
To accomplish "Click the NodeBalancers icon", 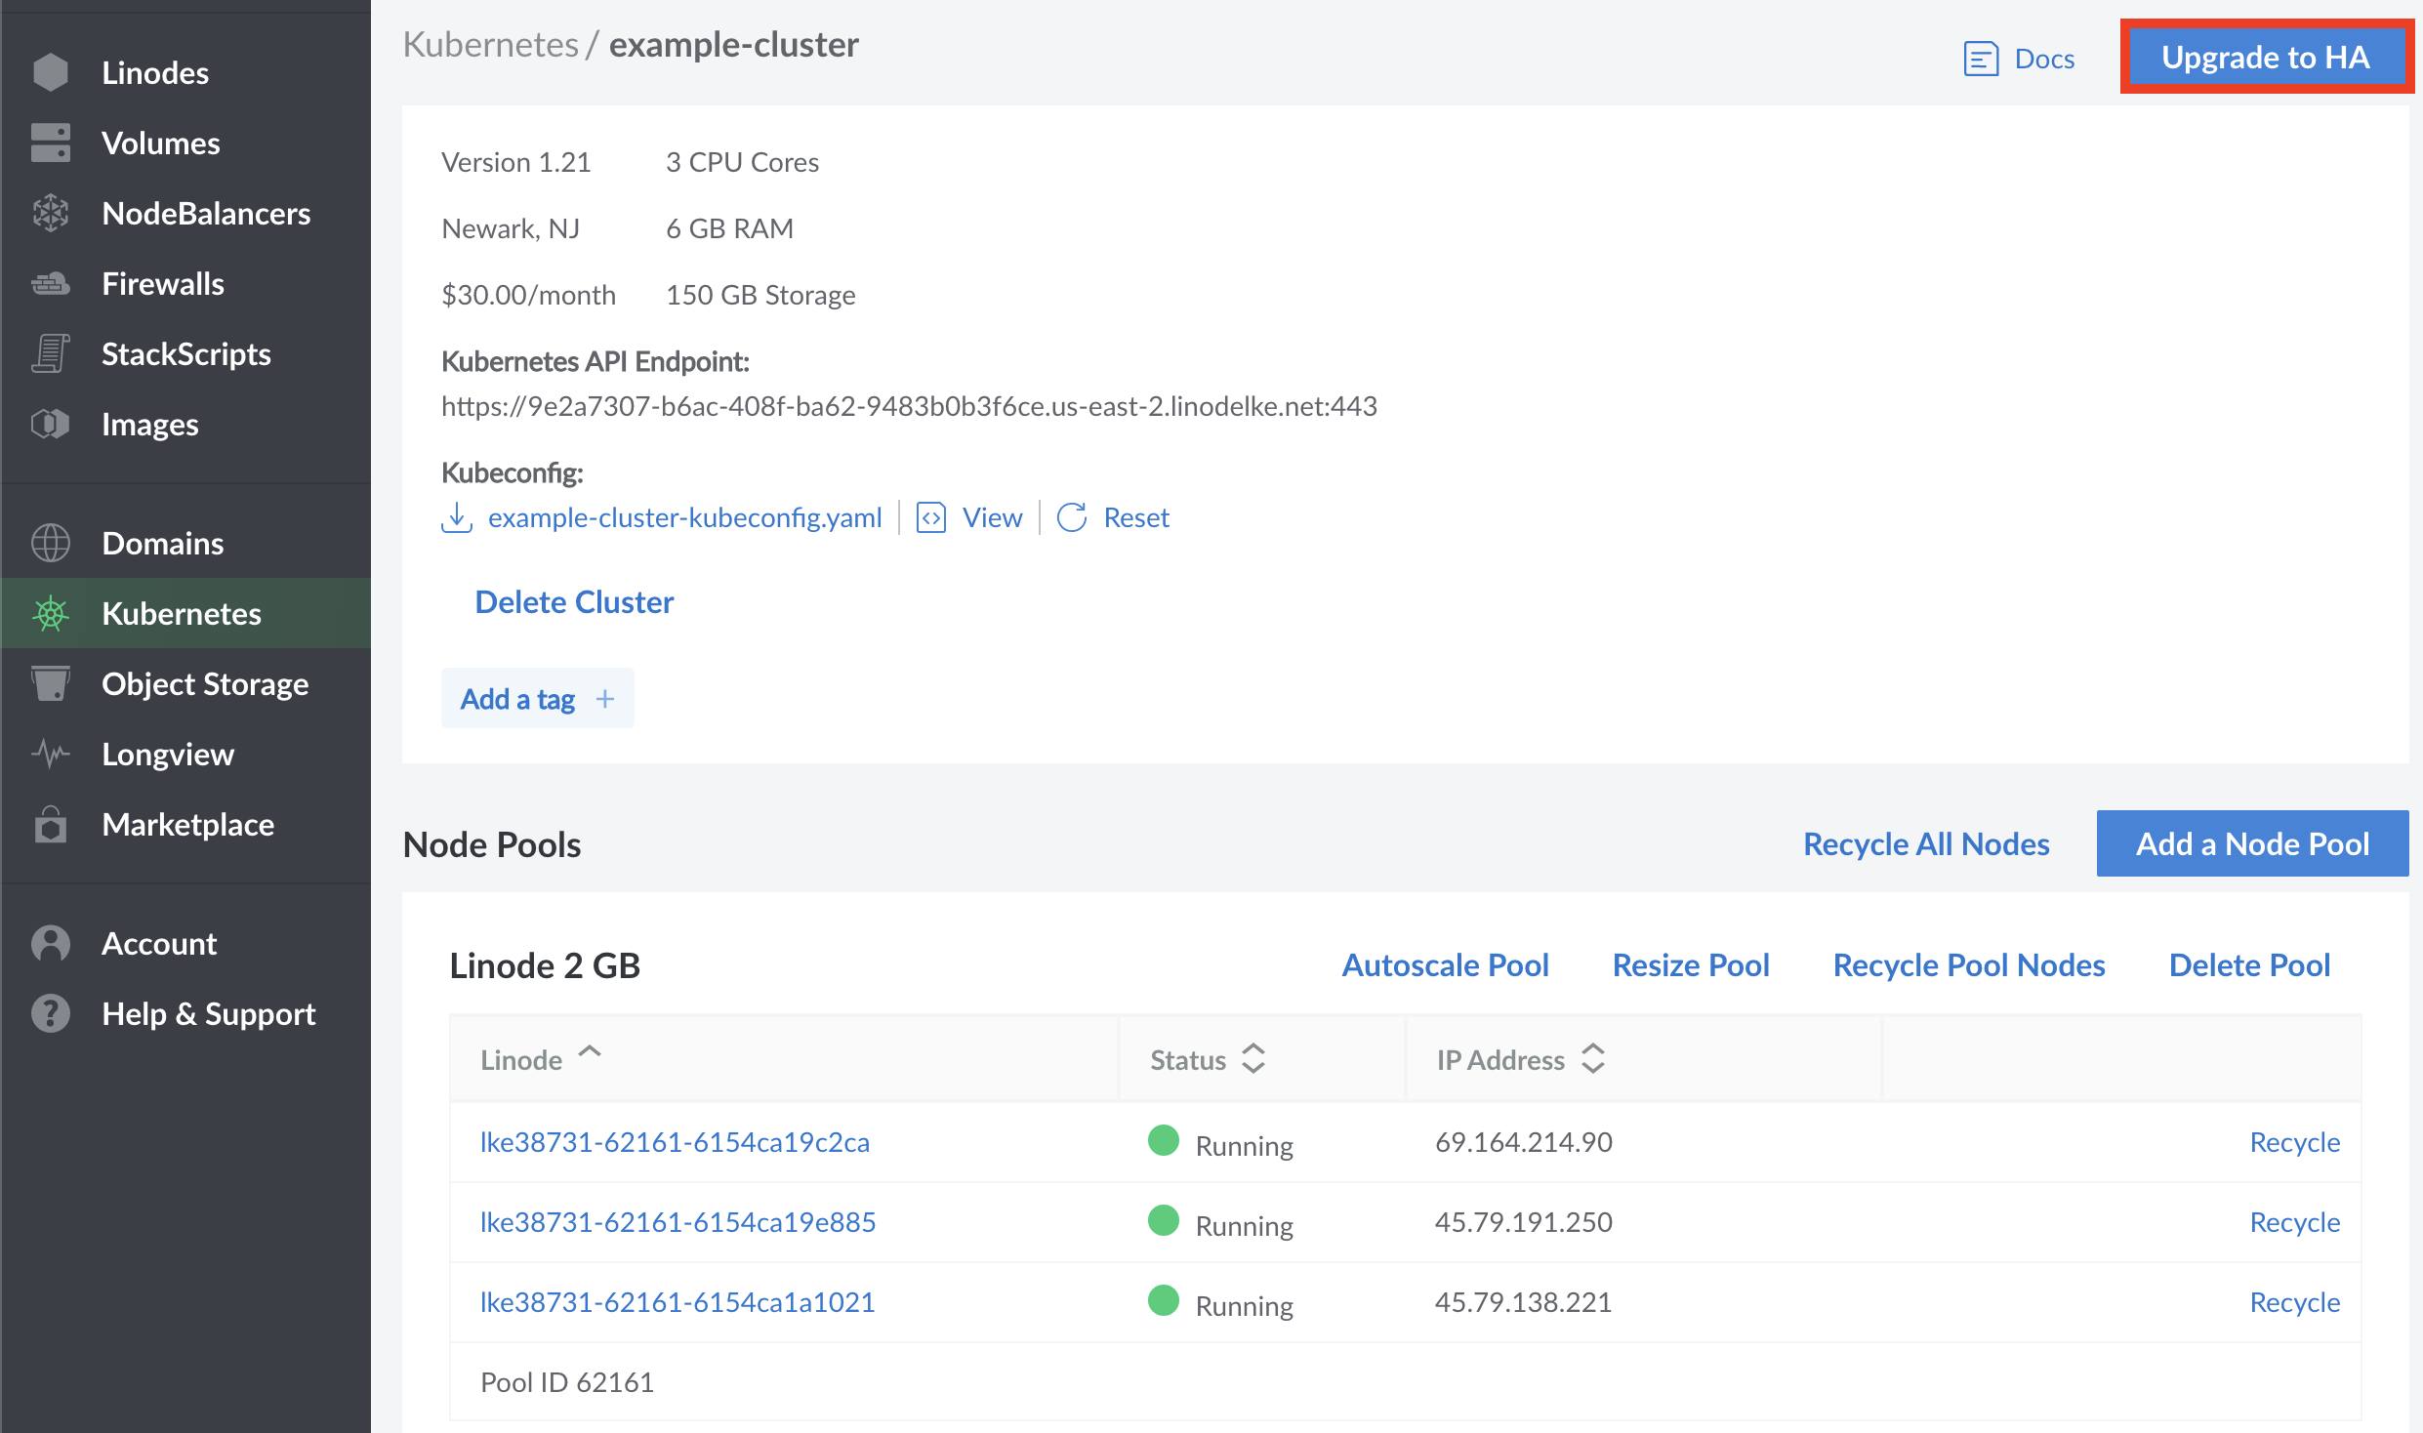I will tap(51, 213).
